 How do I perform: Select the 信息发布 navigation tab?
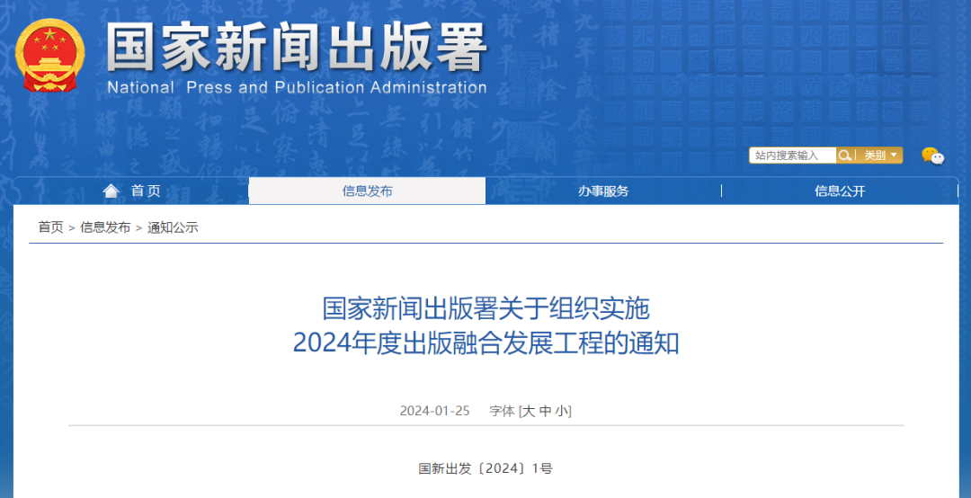(367, 191)
